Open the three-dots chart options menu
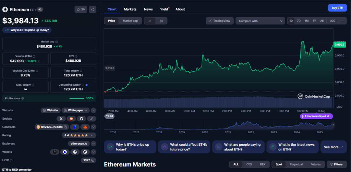Image resolution: width=351 pixels, height=172 pixels. tap(343, 21)
